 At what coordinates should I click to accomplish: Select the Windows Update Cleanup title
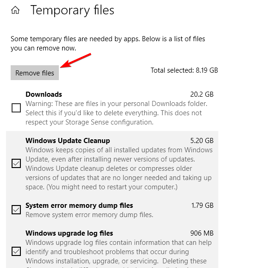point(68,141)
